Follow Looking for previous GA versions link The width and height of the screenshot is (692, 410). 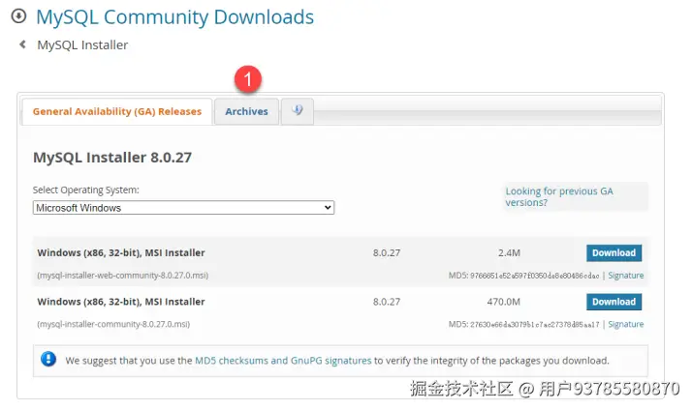[559, 197]
